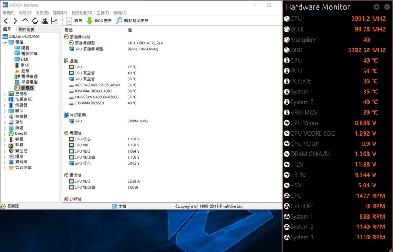Viewport: 393px width, 252px height.
Task: Close the Hardware Monitor panel
Action: [x=387, y=7]
